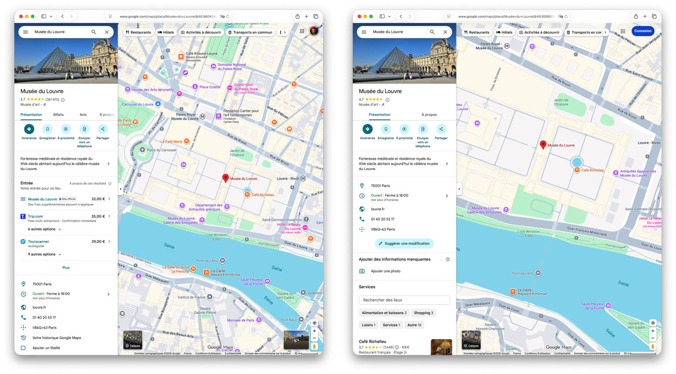
Task: Clear the search with X in left window
Action: [107, 32]
